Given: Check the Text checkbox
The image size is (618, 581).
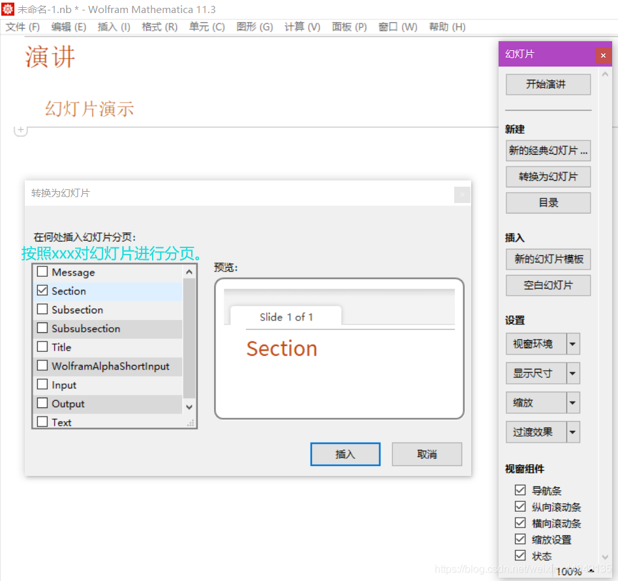Looking at the screenshot, I should (x=42, y=422).
